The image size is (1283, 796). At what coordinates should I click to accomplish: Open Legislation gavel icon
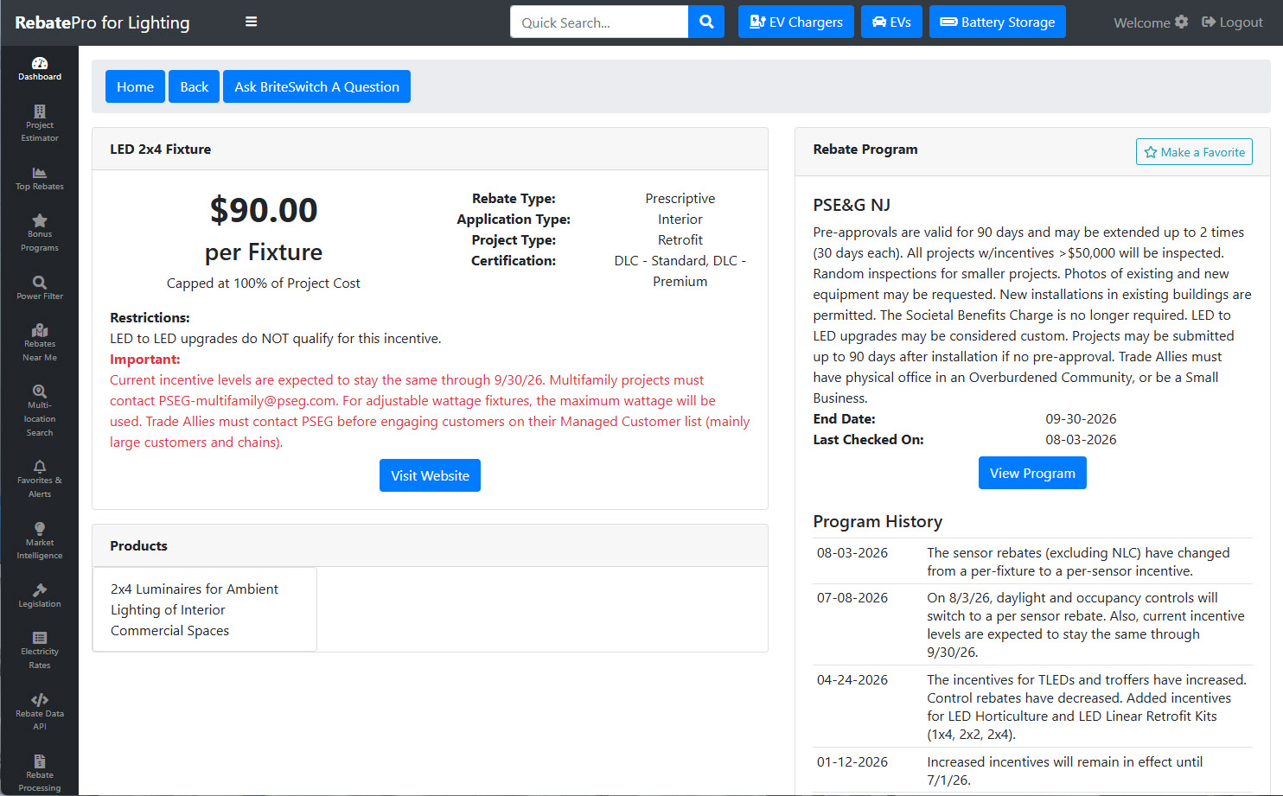coord(40,590)
